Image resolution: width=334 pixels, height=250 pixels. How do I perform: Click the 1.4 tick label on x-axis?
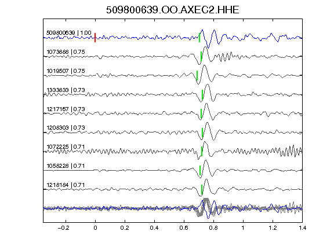[x=302, y=228]
